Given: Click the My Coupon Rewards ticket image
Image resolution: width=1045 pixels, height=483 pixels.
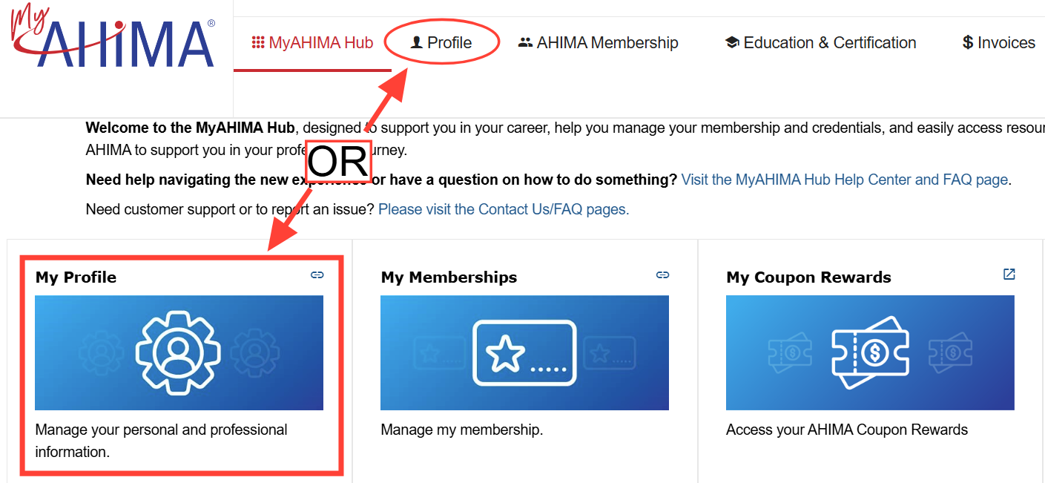Looking at the screenshot, I should coord(870,352).
